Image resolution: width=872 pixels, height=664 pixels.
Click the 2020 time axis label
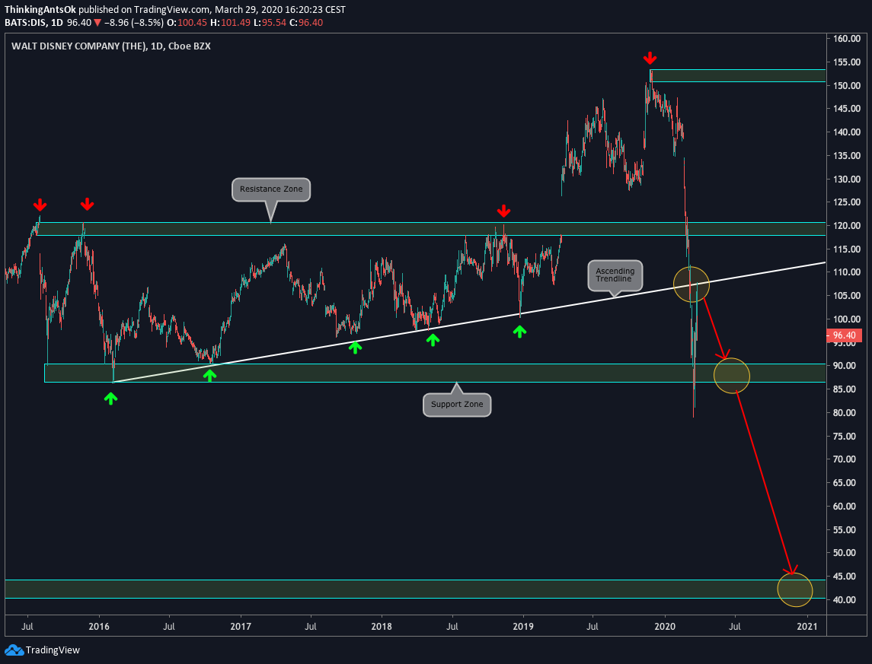[x=665, y=627]
